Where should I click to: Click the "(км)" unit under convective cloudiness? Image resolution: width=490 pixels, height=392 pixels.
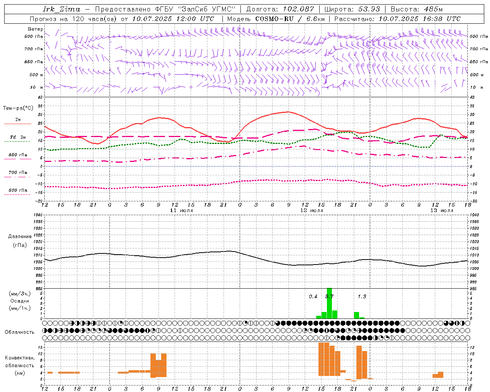[20, 373]
